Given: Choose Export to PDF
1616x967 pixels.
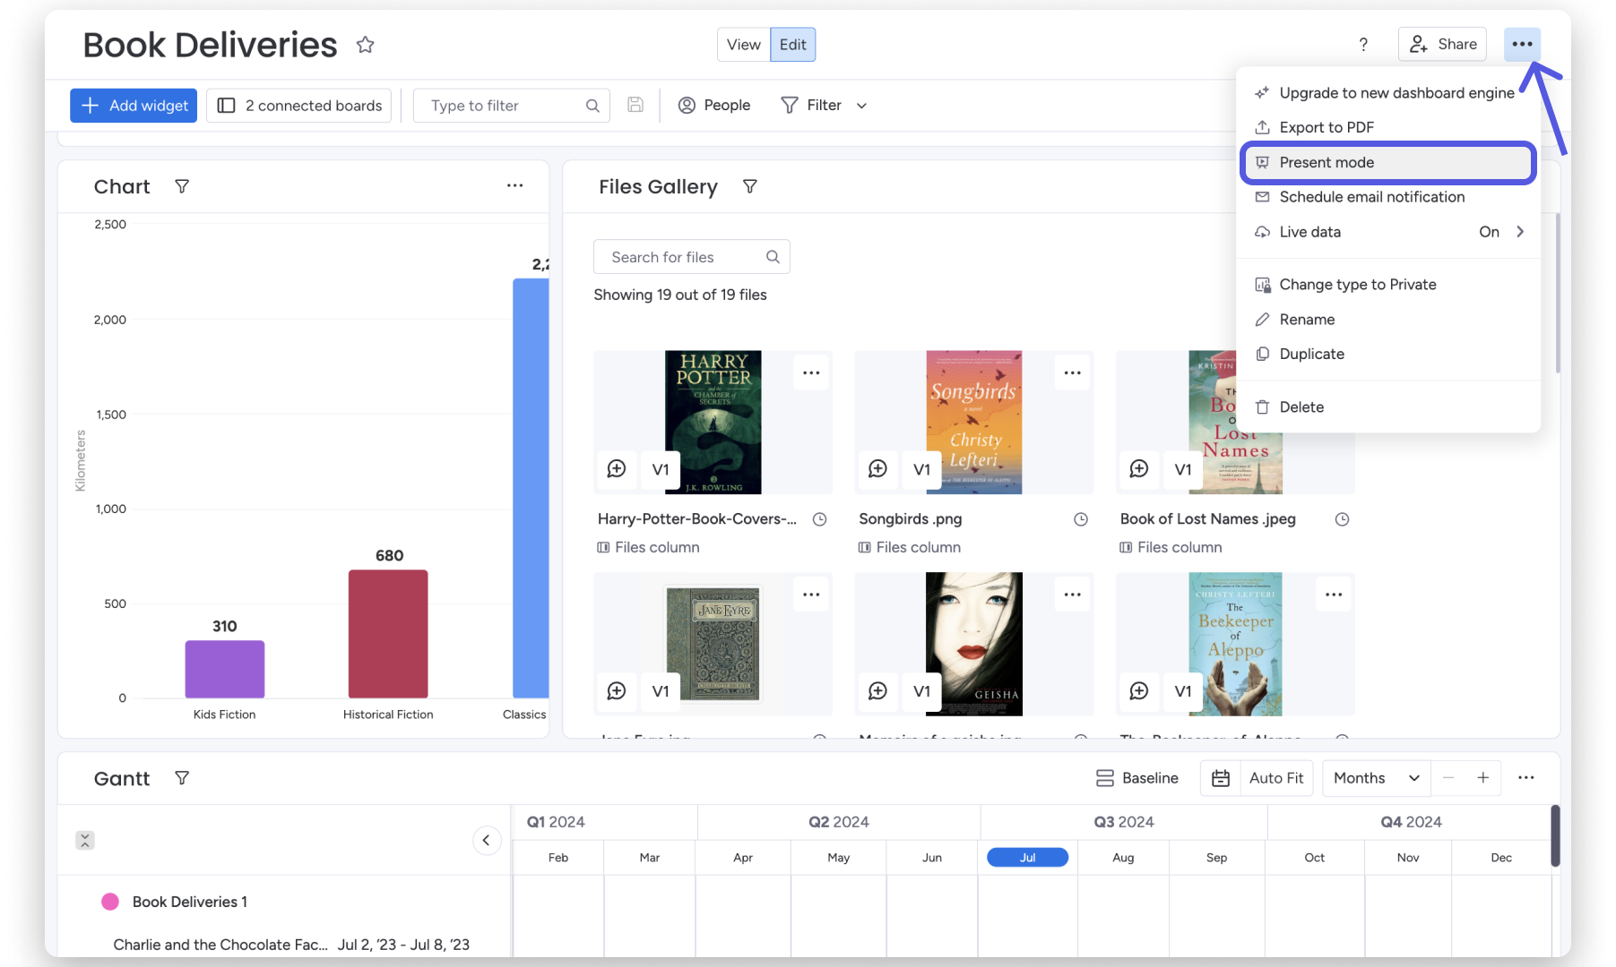Looking at the screenshot, I should click(x=1389, y=127).
